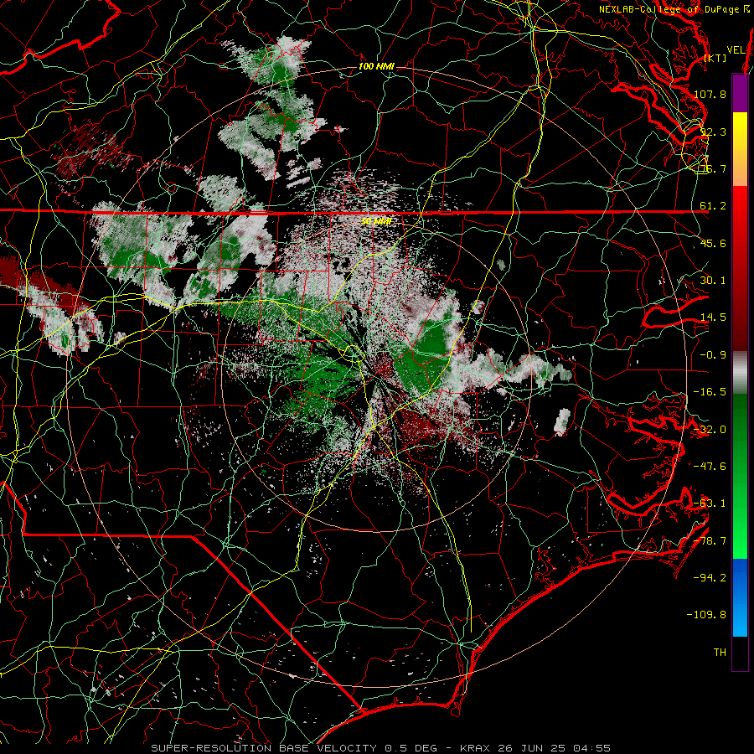Viewport: 754px width, 754px height.
Task: Pick the black TH segment of the color bar
Action: coord(740,653)
